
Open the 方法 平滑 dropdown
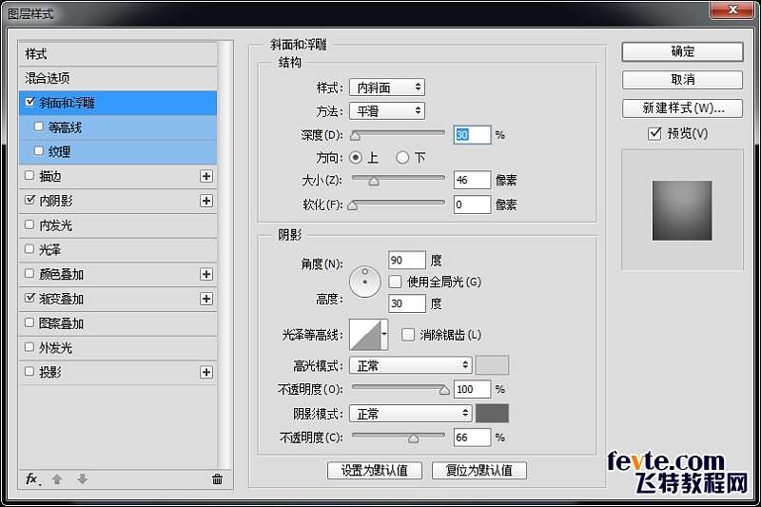[x=387, y=111]
